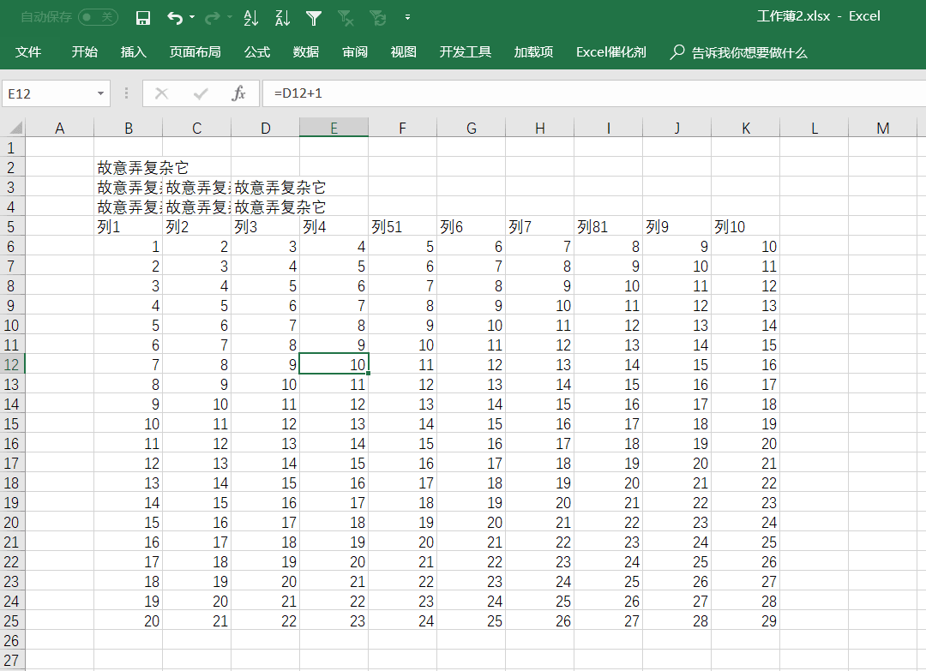Select cell K25 containing 29
Image resolution: width=926 pixels, height=671 pixels.
[x=745, y=620]
